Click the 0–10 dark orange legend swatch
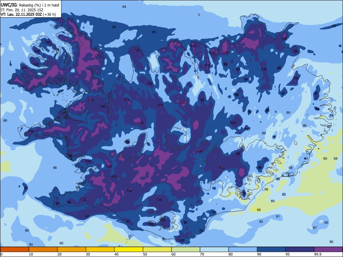Screen dimensions: 343x257 (14, 249)
